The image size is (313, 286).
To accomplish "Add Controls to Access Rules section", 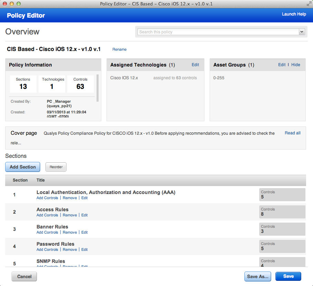I will [47, 215].
